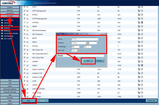
Task: Select the Imjack row 42 checkbox
Action: pos(25,65)
